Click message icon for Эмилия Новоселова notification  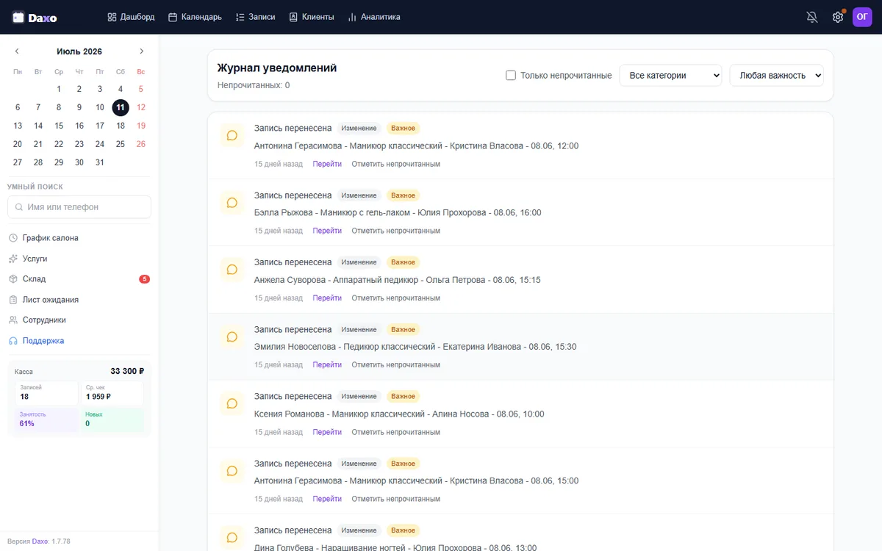(232, 337)
